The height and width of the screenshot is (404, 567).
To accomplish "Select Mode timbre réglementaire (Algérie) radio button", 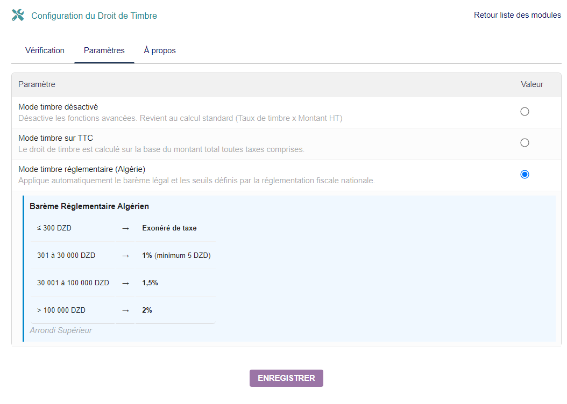I will coord(525,175).
